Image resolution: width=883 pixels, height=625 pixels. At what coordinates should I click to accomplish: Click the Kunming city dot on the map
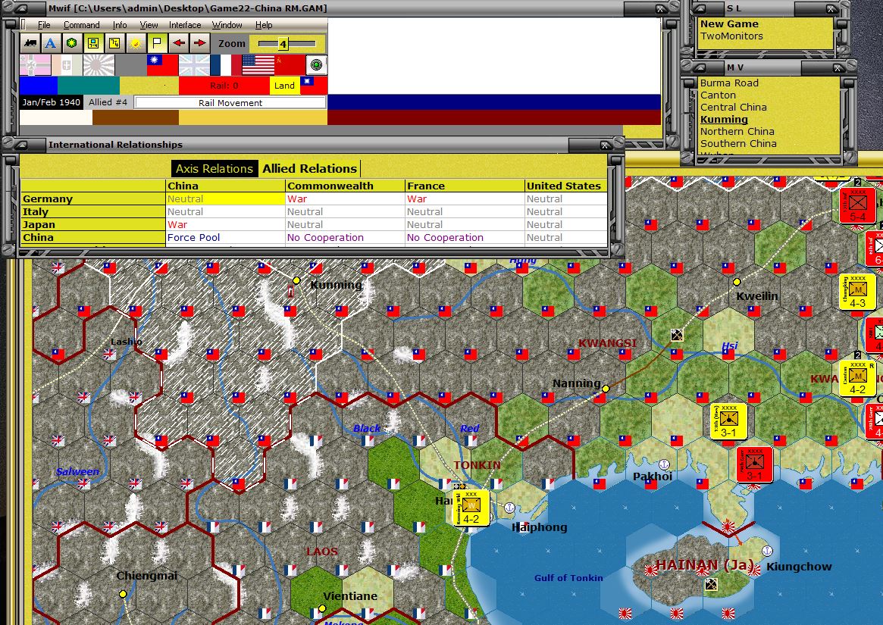pos(296,280)
